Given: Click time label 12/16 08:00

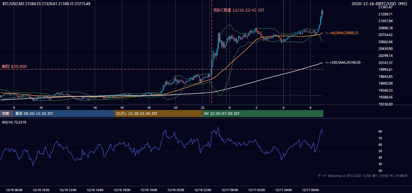Looking at the screenshot, I should (14, 190).
